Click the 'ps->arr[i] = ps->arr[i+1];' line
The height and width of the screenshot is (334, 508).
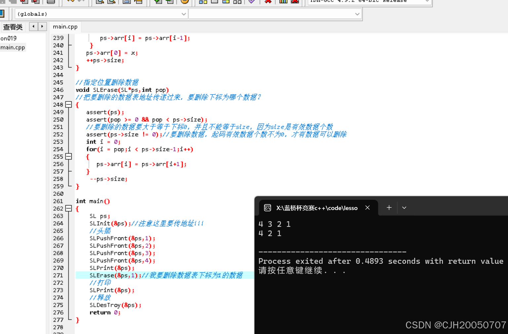[141, 164]
